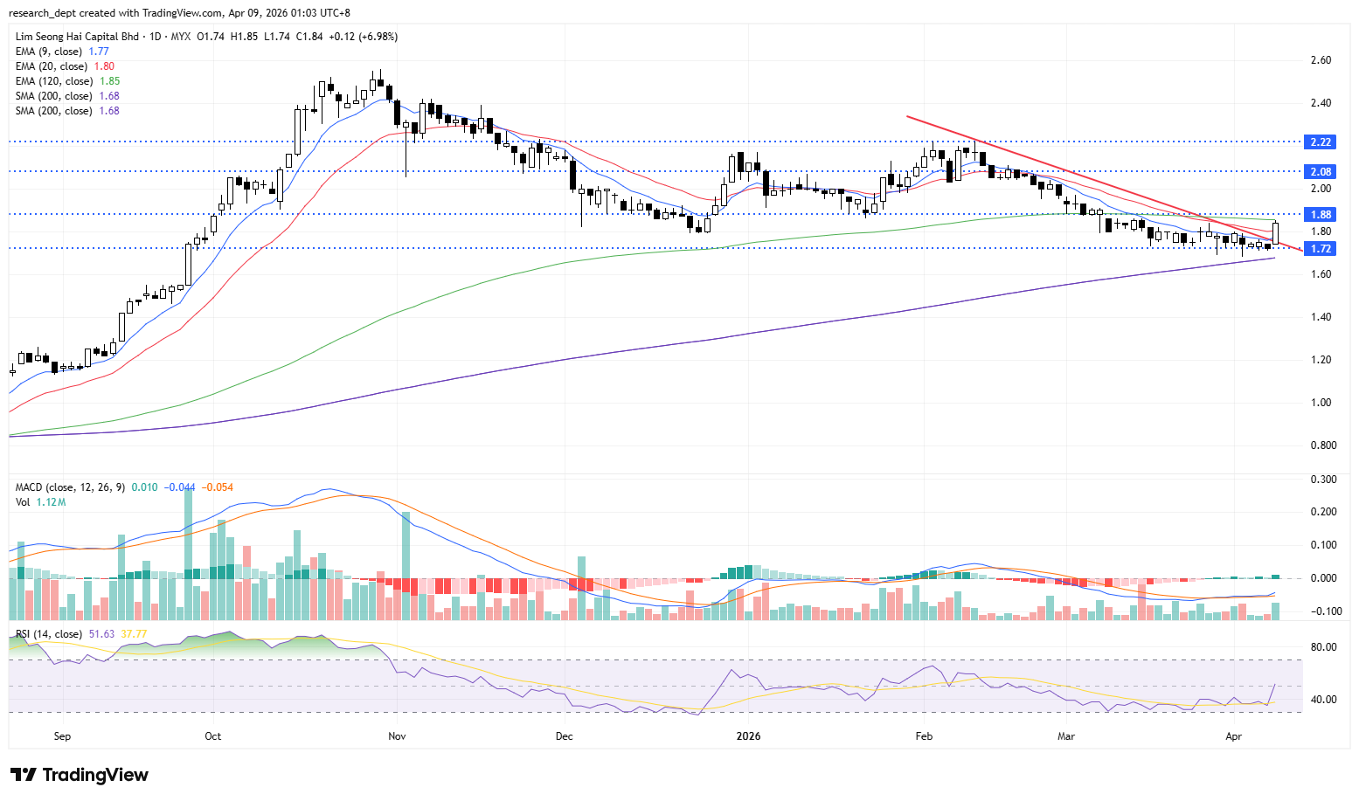This screenshot has width=1359, height=801.
Task: Select the EMA (9, close) legend entry
Action: pos(49,52)
